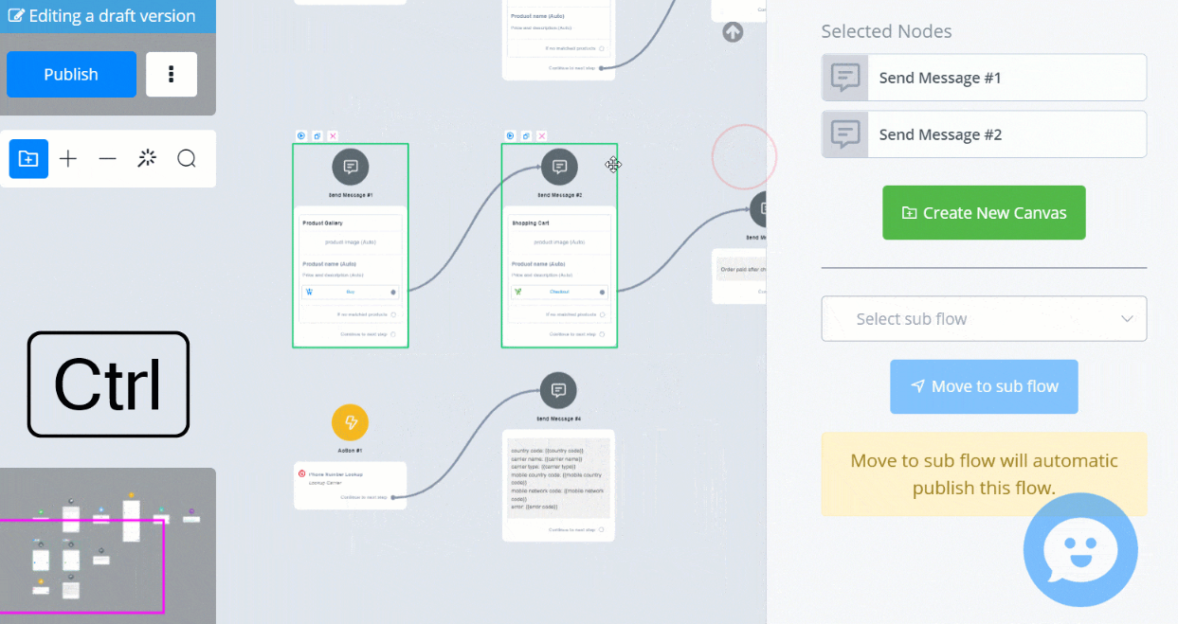Expand the Select sub flow dropdown
This screenshot has height=624, width=1178.
[984, 319]
